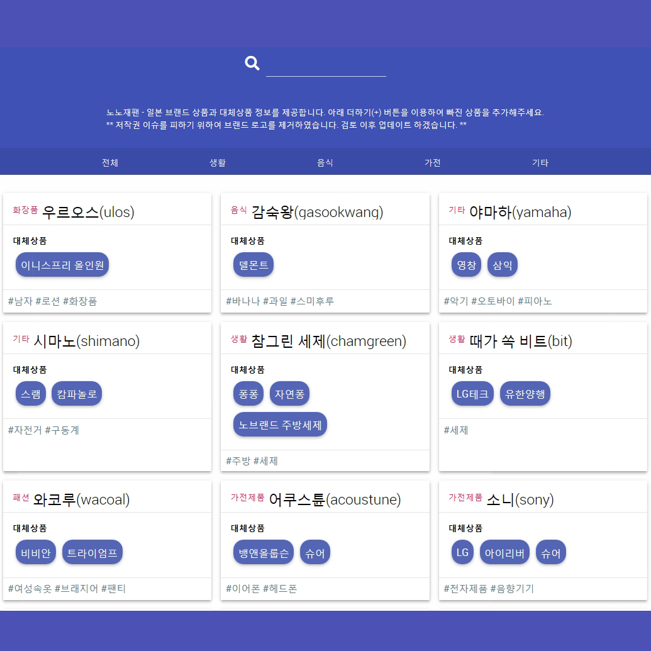Click the 영창 chip under 야마하
This screenshot has height=651, width=651.
coord(466,264)
